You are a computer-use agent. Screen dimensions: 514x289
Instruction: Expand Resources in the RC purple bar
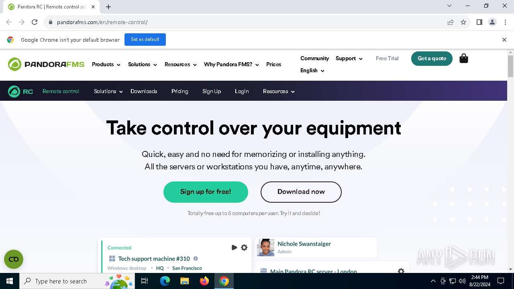[279, 92]
